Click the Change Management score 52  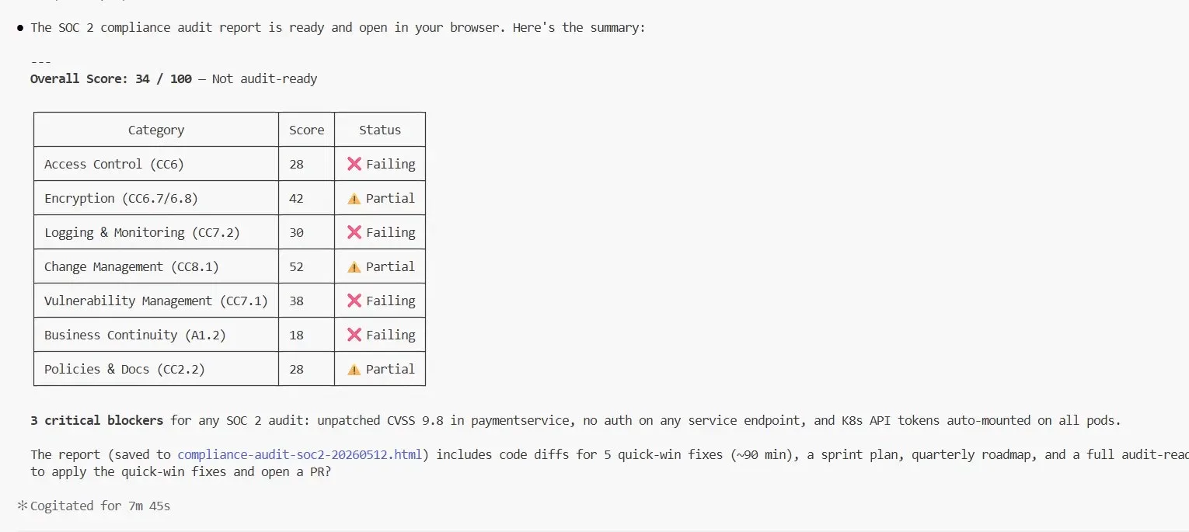coord(296,266)
